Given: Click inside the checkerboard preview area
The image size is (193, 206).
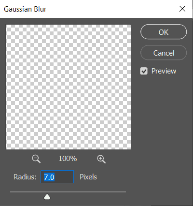Looking at the screenshot, I should 69,87.
